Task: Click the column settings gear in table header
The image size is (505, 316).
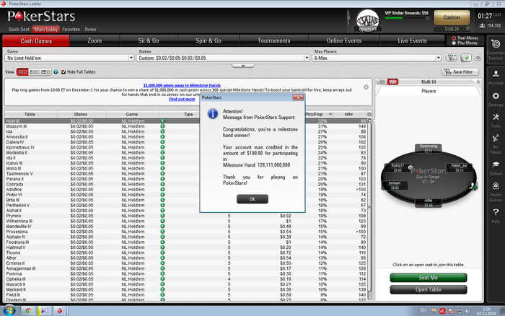Action: 369,115
